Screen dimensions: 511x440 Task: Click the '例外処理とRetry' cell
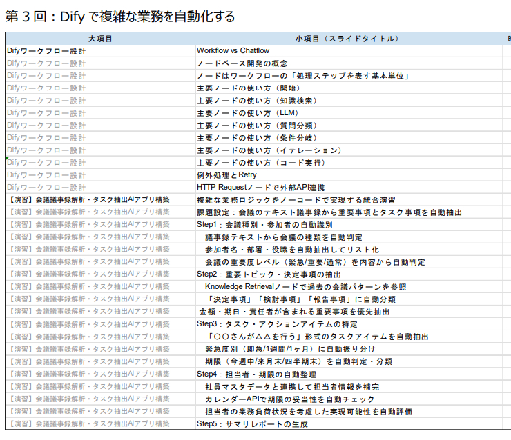pyautogui.click(x=226, y=175)
